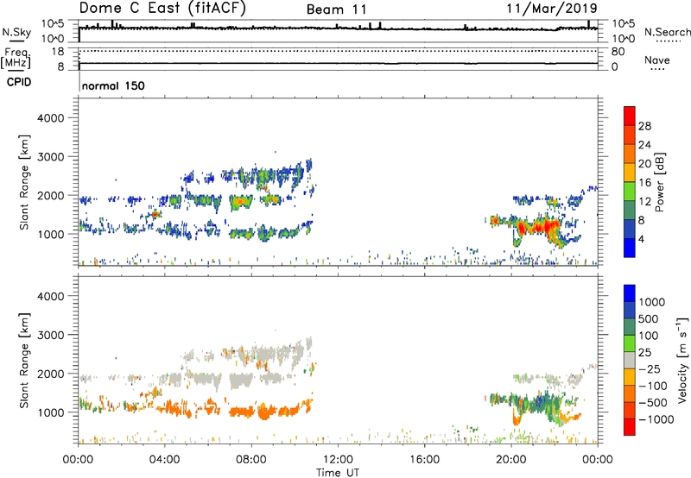Click the "4000" range tick in power panel
The width and height of the screenshot is (691, 478).
coord(50,118)
